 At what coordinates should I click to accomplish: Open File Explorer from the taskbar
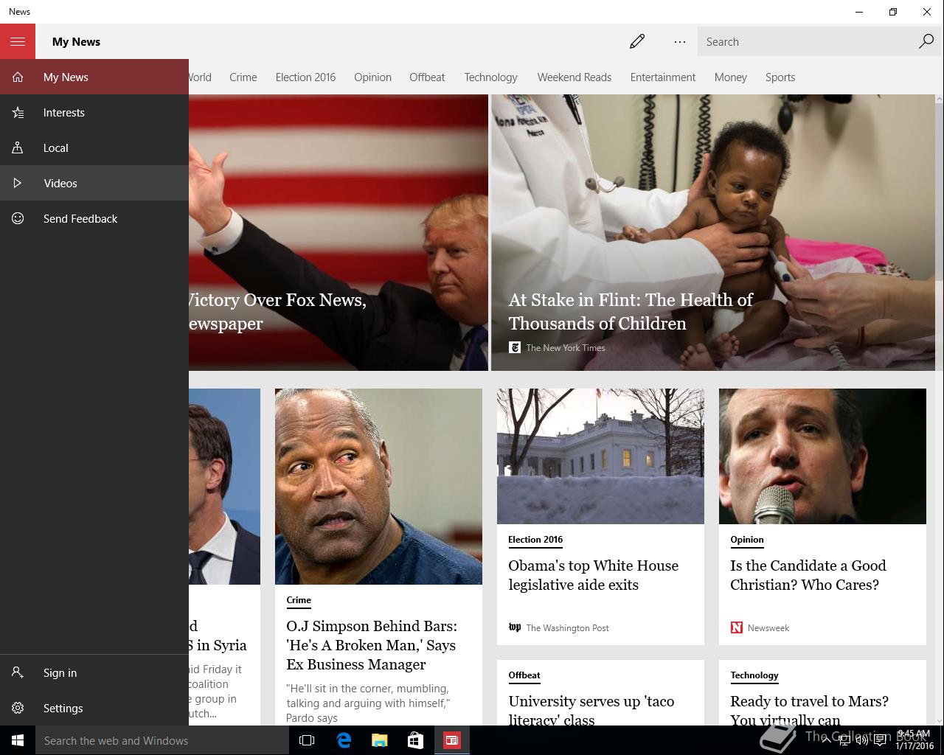(380, 740)
